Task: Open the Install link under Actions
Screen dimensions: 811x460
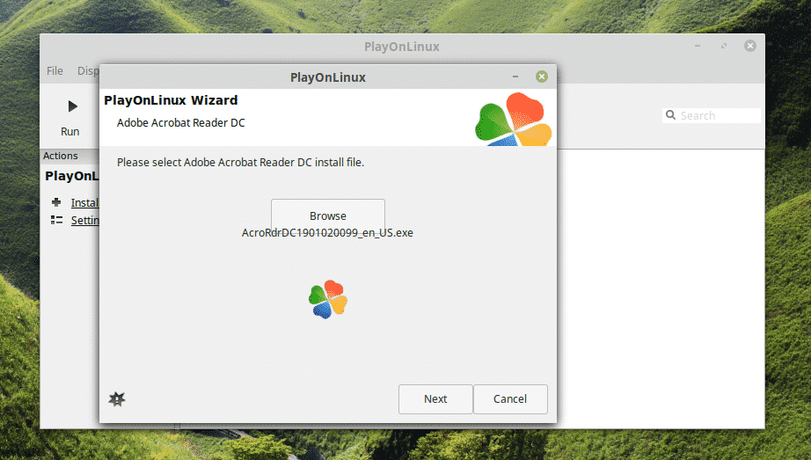Action: tap(84, 202)
